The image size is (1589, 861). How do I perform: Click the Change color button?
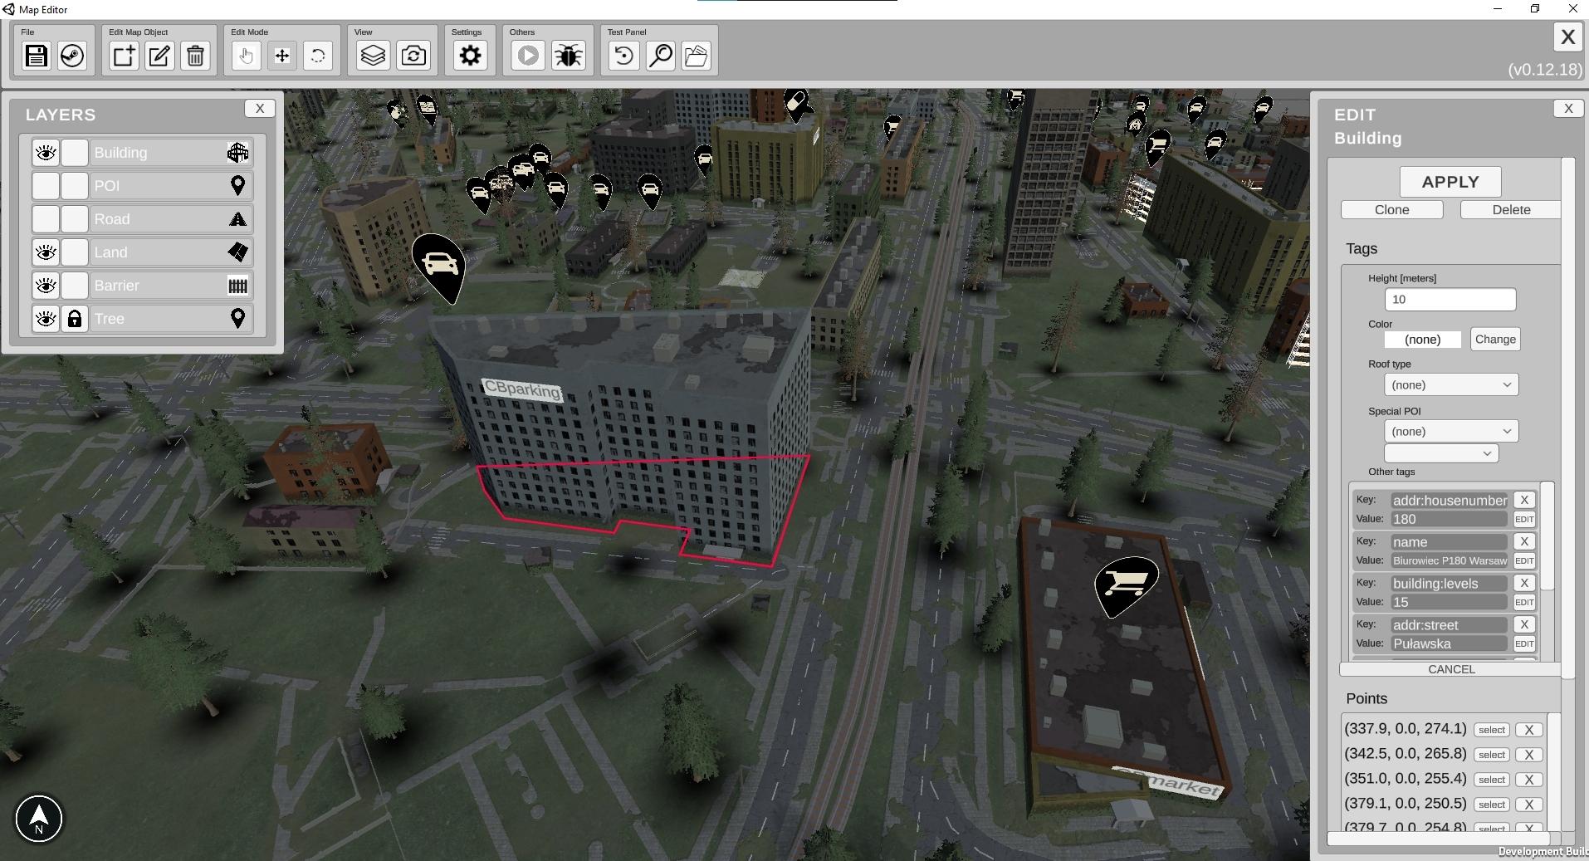click(1494, 339)
